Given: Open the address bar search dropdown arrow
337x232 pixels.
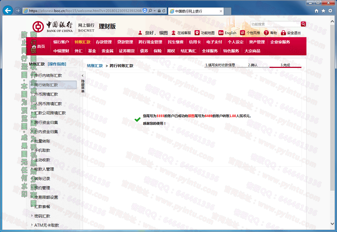Looking at the screenshot, I should pyautogui.click(x=154, y=11).
